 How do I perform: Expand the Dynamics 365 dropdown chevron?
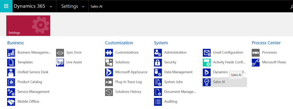click(51, 7)
